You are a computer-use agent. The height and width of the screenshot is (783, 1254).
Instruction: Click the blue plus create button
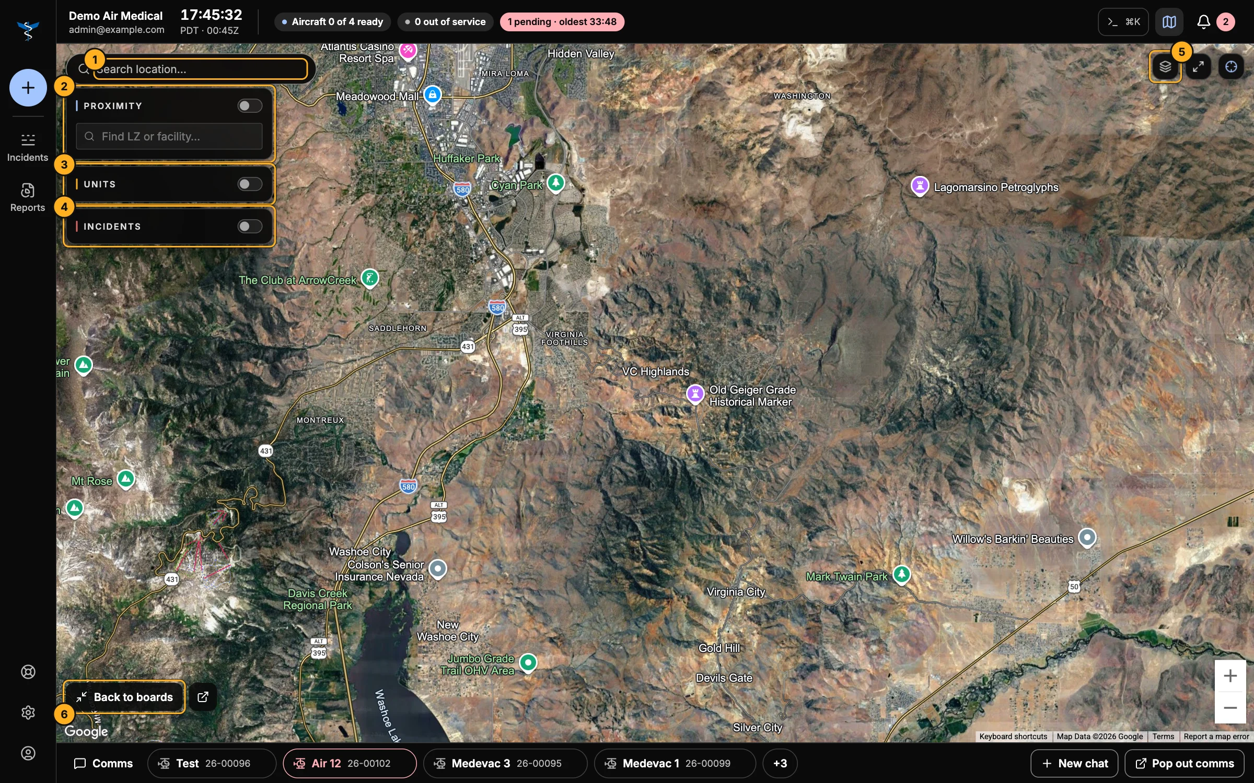click(x=28, y=88)
